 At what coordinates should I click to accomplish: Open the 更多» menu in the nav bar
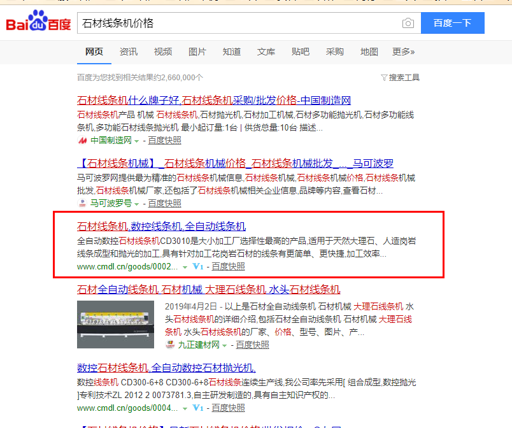pos(403,52)
